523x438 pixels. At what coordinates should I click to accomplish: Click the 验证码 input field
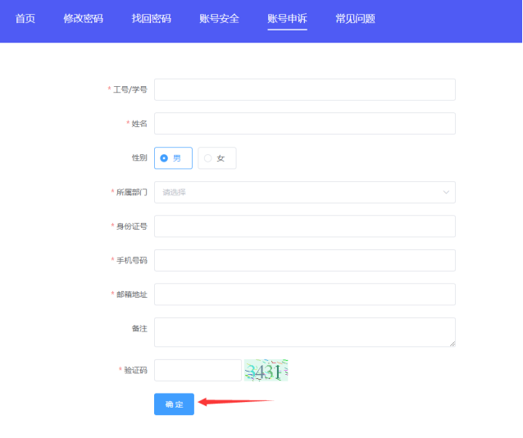coord(198,370)
